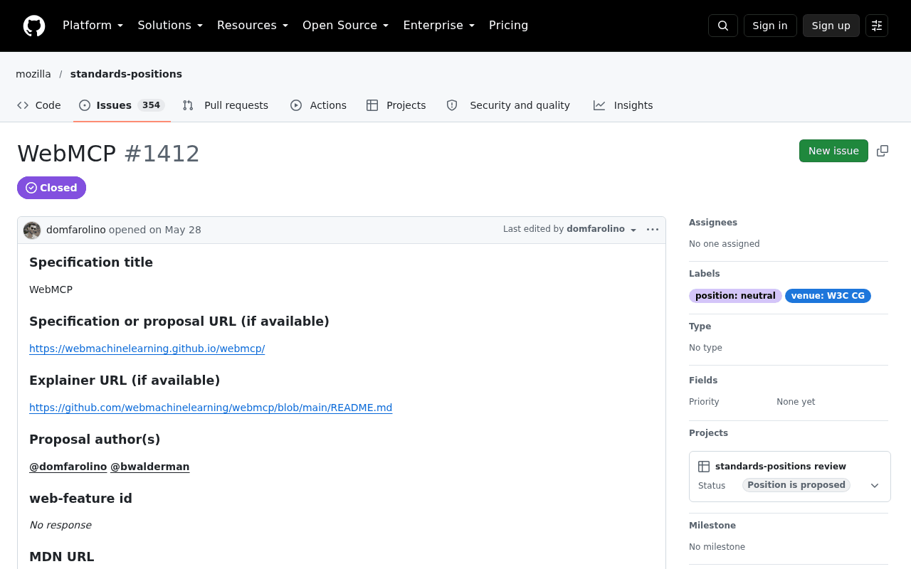This screenshot has height=569, width=911.
Task: Create a New issue
Action: click(833, 151)
